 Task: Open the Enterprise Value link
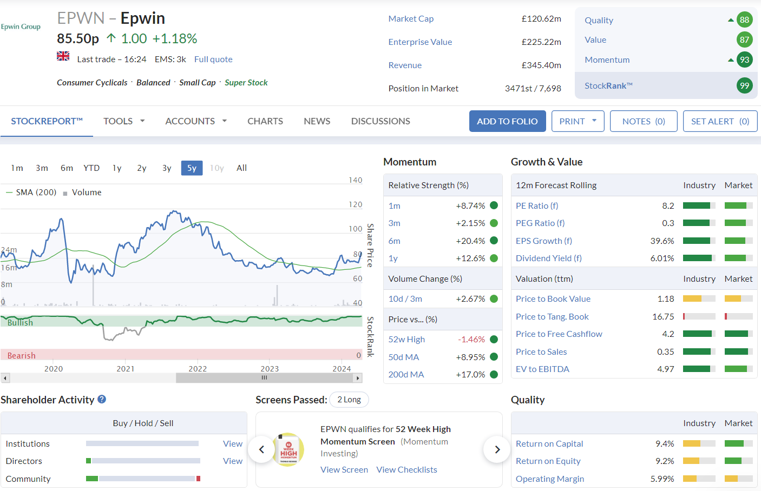coord(420,42)
